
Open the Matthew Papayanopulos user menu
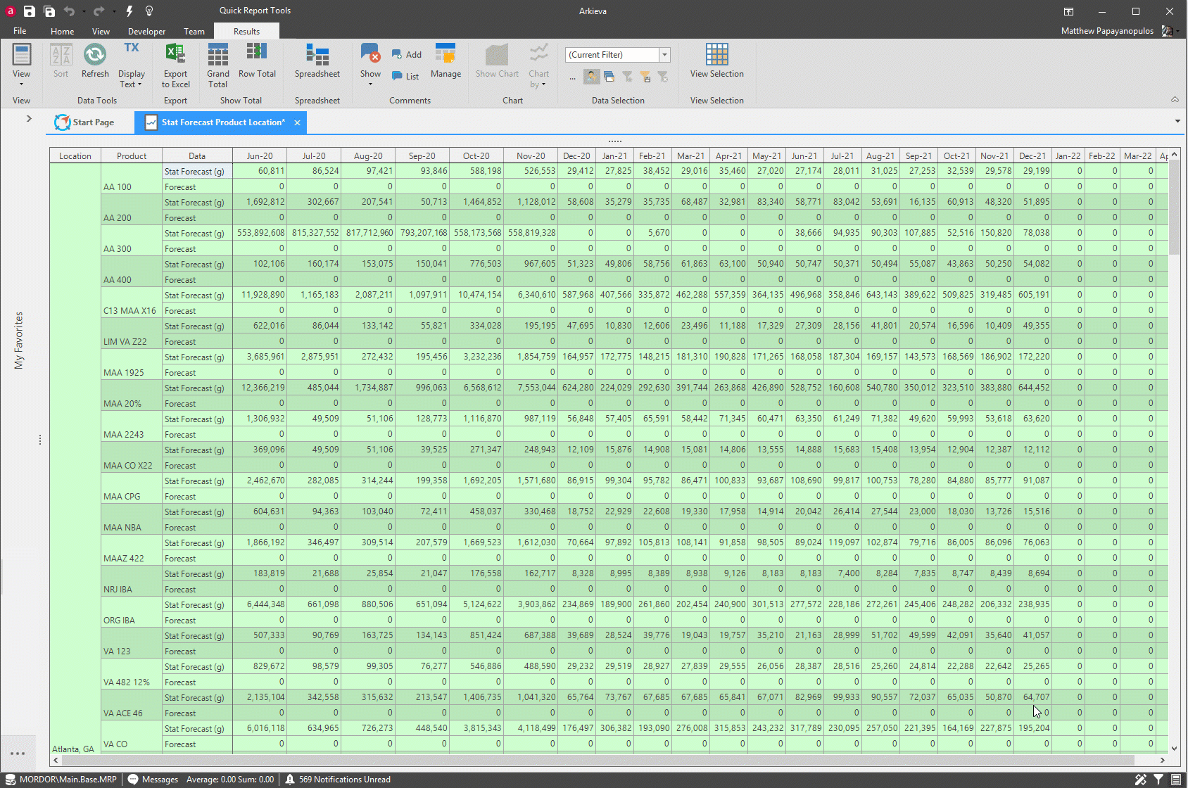click(x=1120, y=31)
